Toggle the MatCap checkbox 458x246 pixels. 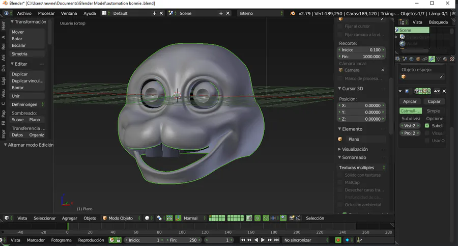(x=340, y=182)
